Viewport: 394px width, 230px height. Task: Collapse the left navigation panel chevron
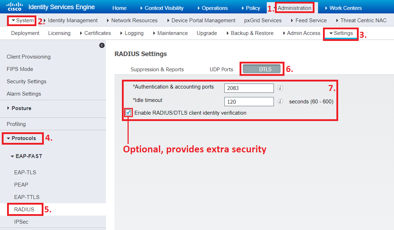click(102, 45)
